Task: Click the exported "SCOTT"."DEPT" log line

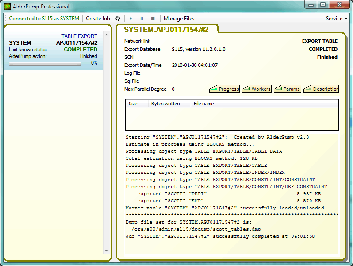Action: click(223, 194)
